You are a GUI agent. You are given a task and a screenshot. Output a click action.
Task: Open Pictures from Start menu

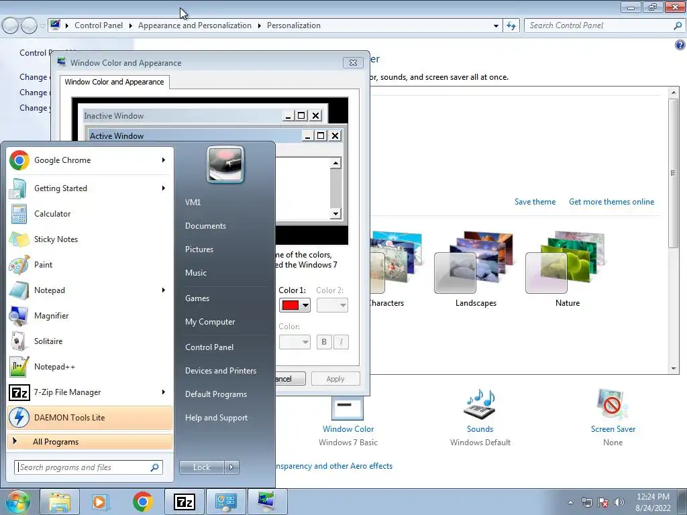coord(199,249)
